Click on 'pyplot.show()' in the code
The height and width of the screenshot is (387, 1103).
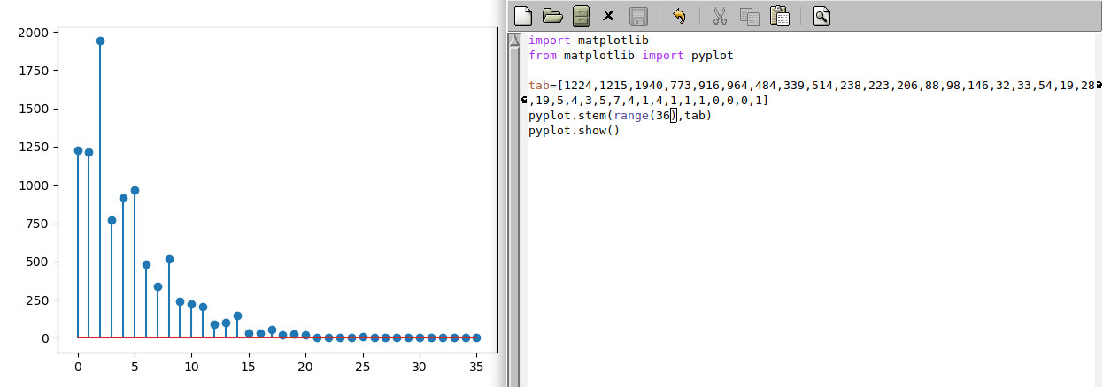(x=574, y=131)
